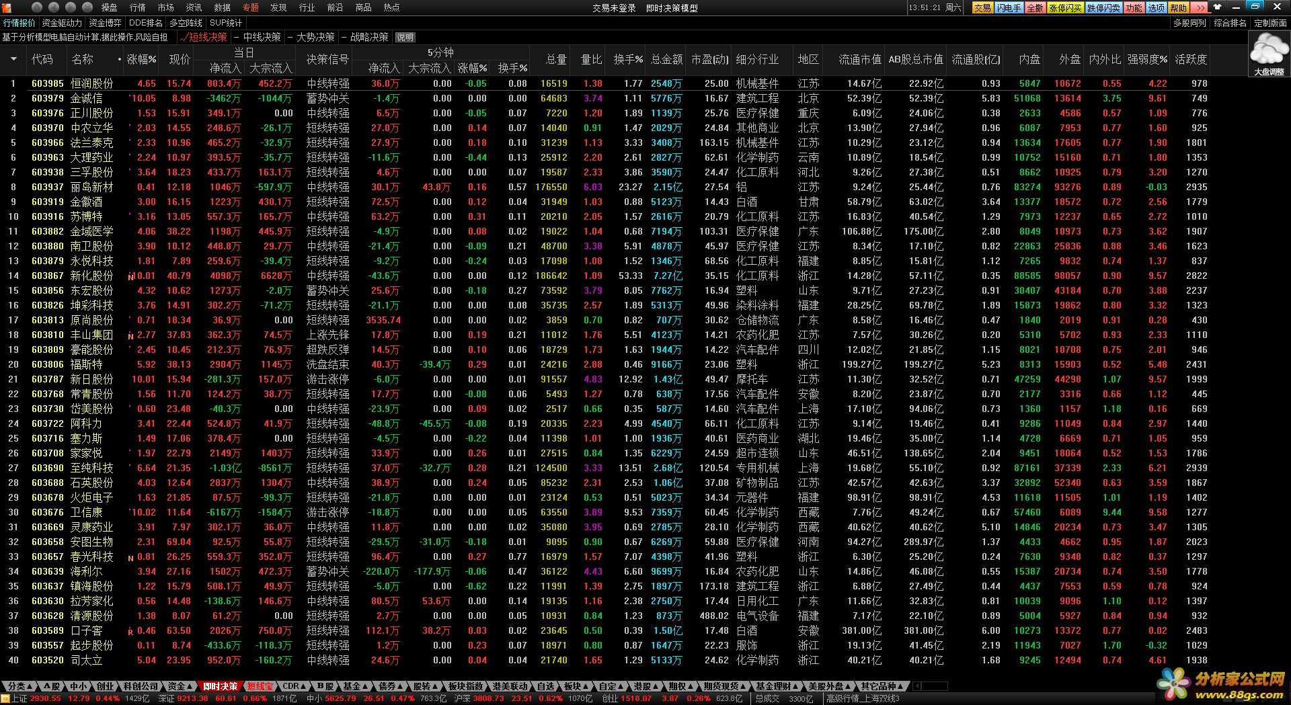
Task: Select stock row 603985 恒润股份
Action: pyautogui.click(x=605, y=83)
